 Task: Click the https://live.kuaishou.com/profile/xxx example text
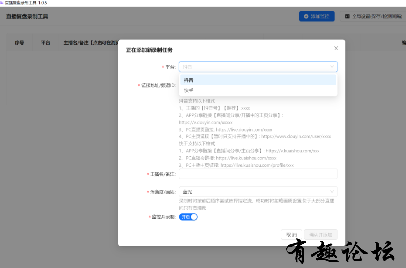(257, 165)
